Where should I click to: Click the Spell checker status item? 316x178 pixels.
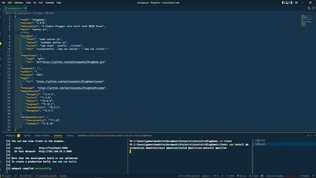[x=254, y=176]
